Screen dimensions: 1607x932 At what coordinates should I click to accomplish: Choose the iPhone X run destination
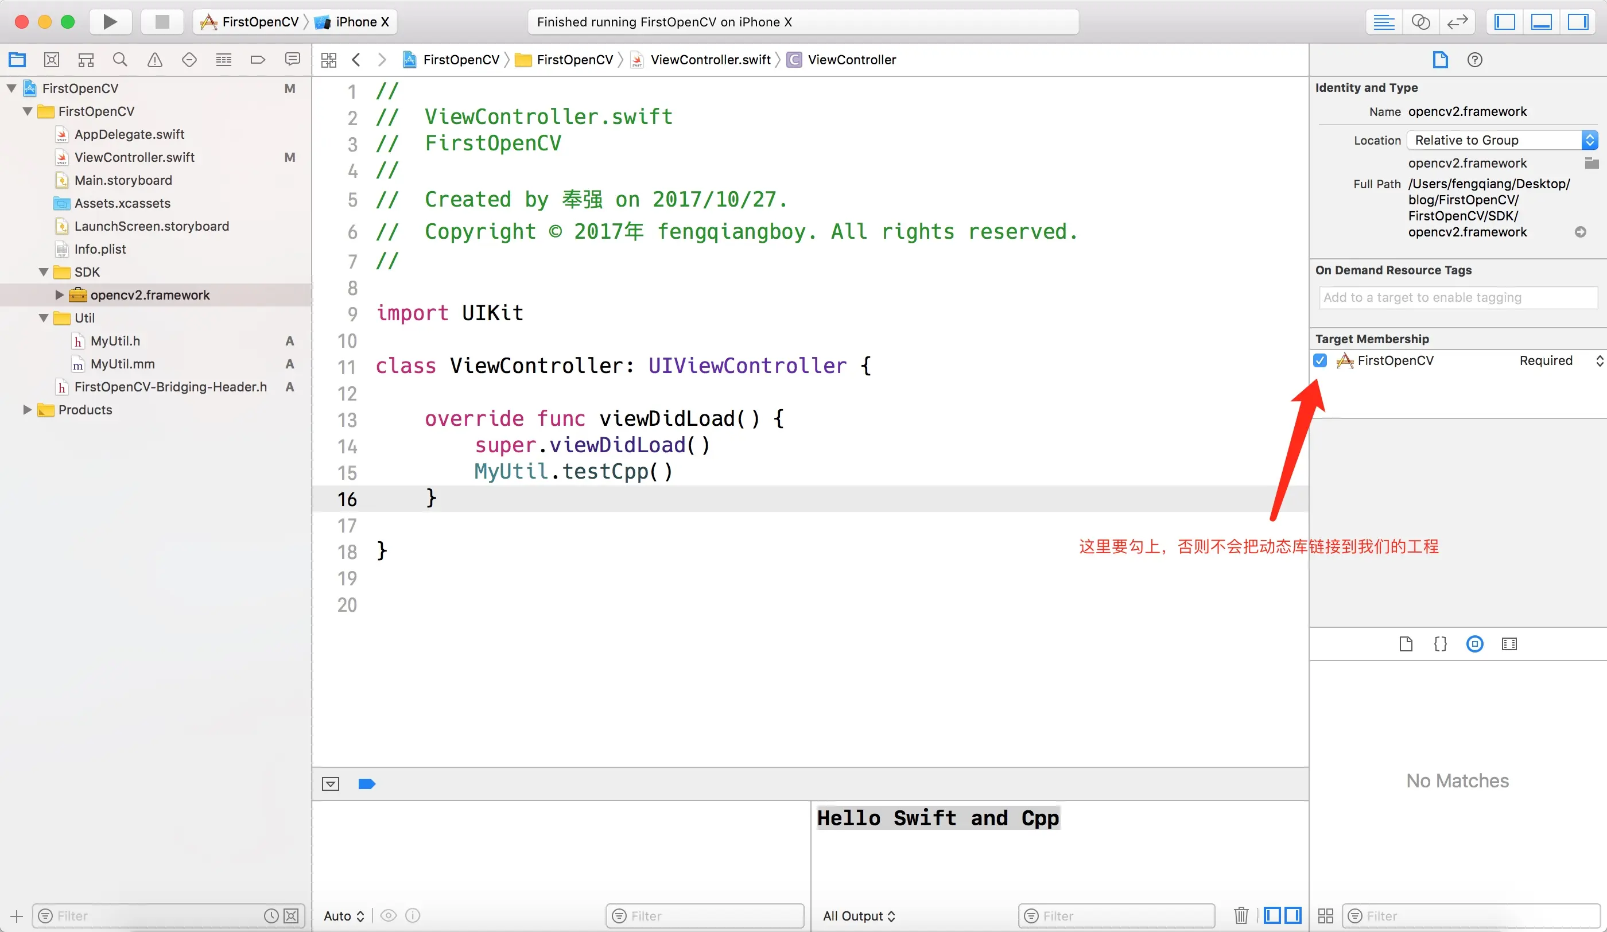(352, 22)
